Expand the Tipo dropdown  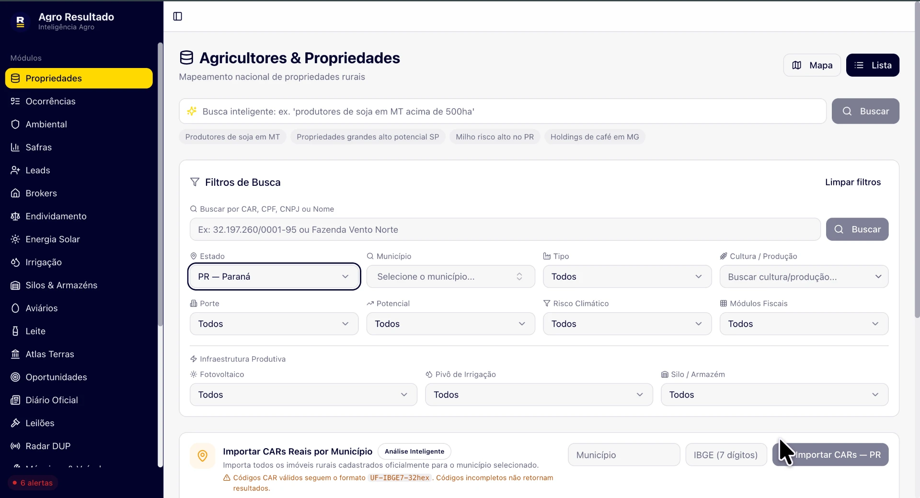tap(627, 276)
